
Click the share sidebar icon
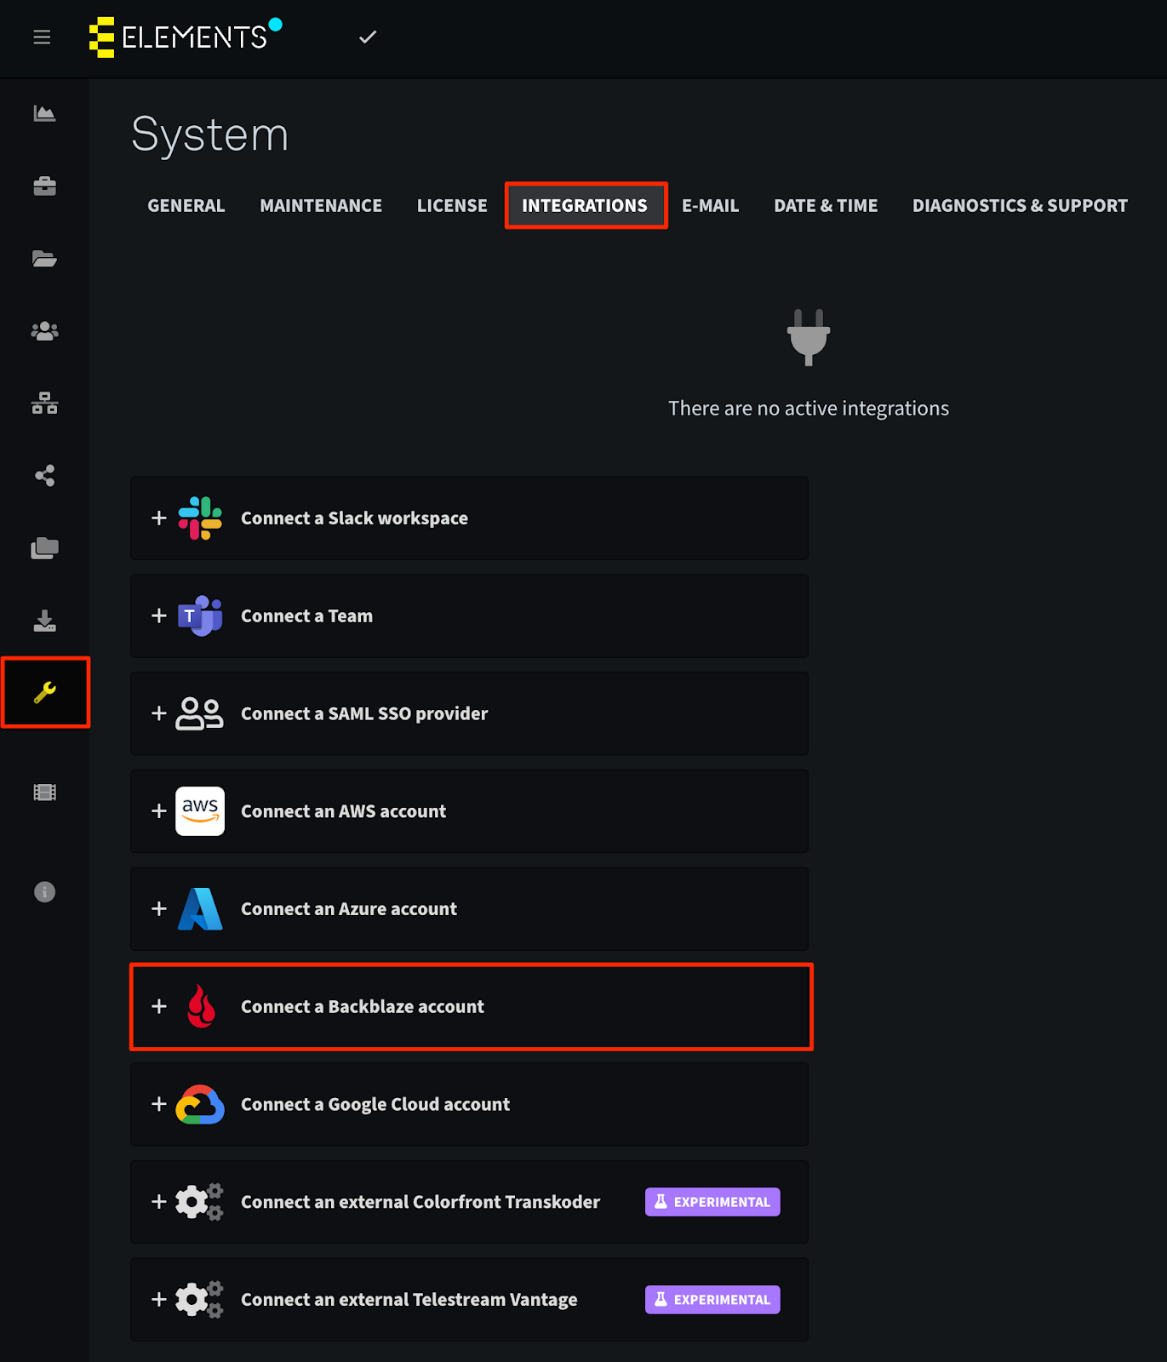44,476
